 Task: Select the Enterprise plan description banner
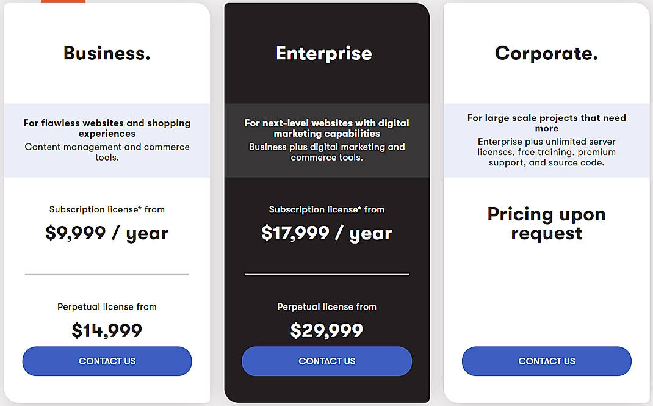pos(326,140)
